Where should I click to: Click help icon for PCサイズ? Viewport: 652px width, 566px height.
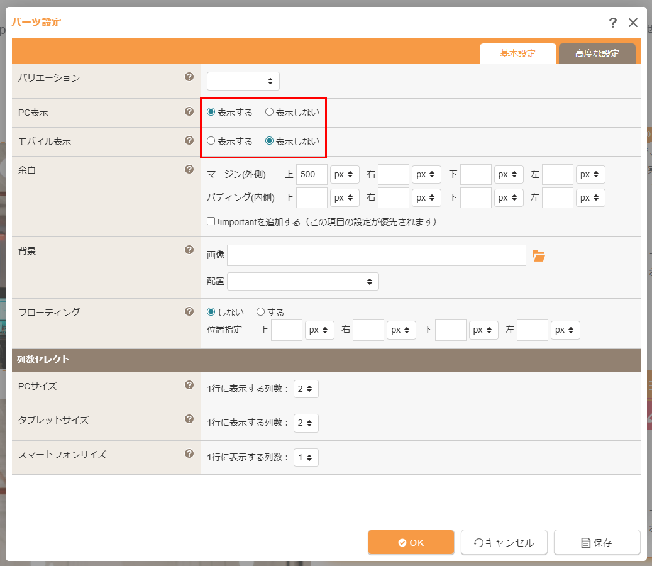click(189, 385)
